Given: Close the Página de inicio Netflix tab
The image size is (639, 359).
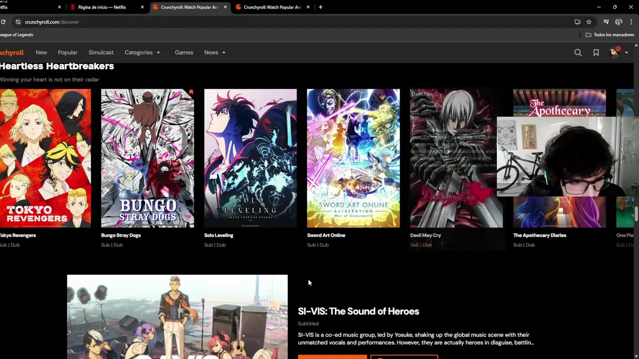Looking at the screenshot, I should 142,7.
